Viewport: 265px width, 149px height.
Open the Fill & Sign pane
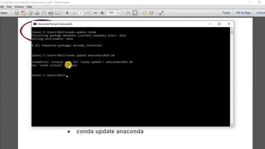243,13
